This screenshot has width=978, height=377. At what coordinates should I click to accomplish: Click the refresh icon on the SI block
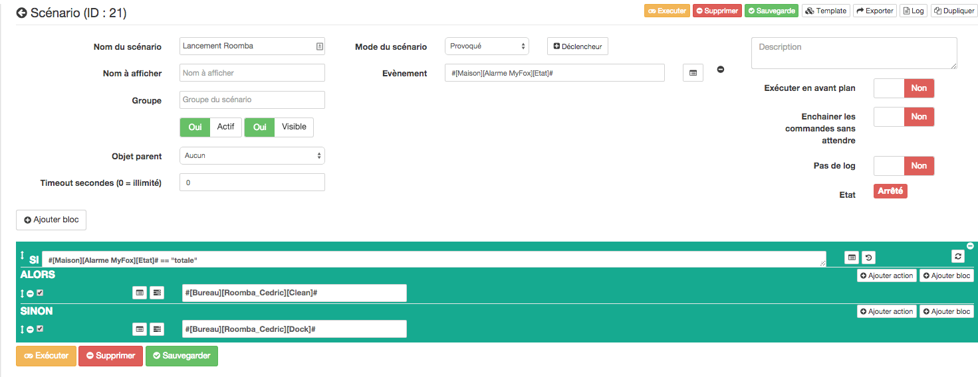pyautogui.click(x=958, y=256)
